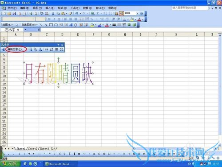Open Undo history dropdown arrow
The height and width of the screenshot is (167, 222).
(80, 13)
